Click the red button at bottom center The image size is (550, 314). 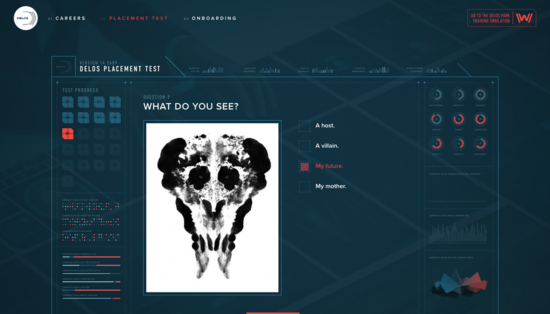tap(273, 313)
